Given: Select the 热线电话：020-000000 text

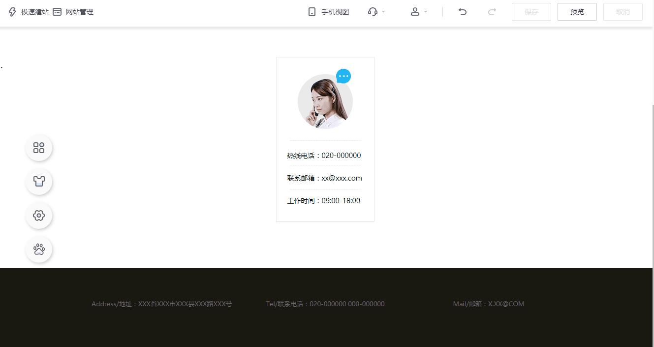Looking at the screenshot, I should pos(324,156).
